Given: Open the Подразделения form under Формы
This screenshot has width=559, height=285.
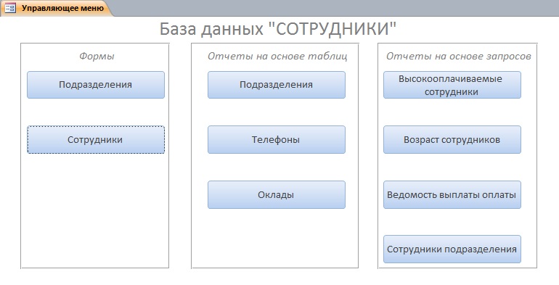Looking at the screenshot, I should coord(96,85).
